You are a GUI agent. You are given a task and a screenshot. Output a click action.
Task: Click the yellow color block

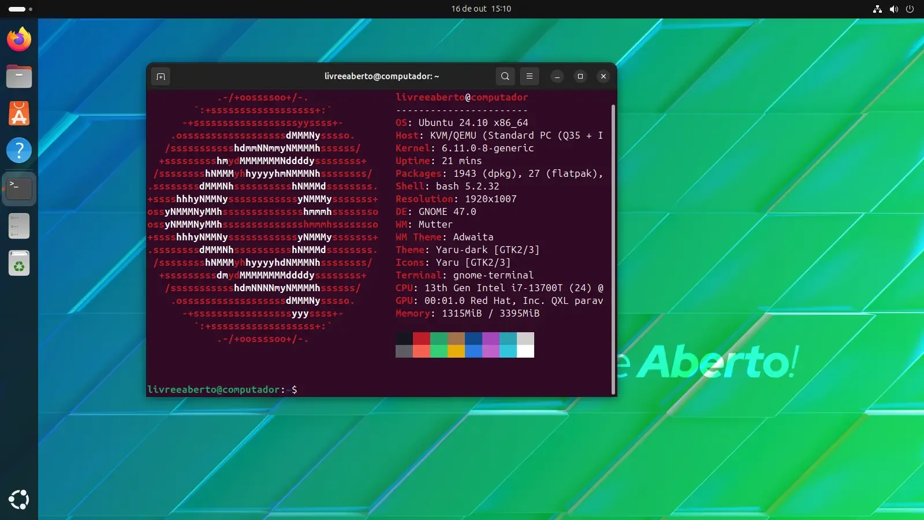point(456,351)
